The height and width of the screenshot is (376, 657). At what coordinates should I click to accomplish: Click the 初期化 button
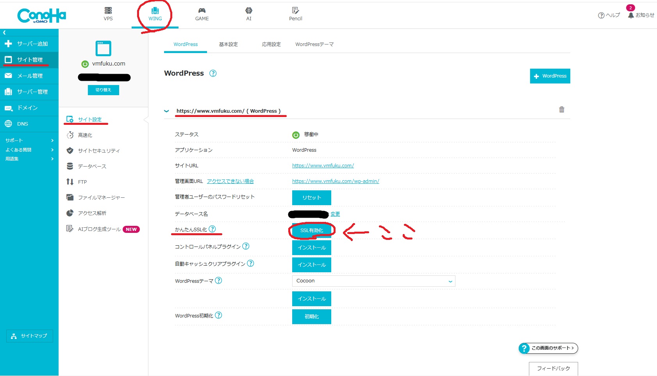[312, 317]
